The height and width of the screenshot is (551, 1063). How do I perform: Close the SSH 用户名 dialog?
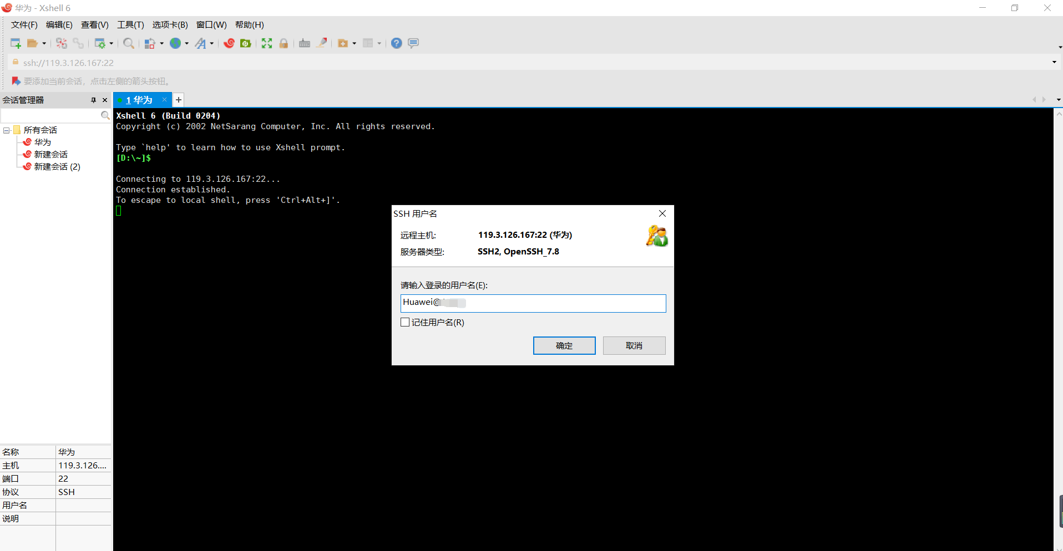(x=662, y=213)
